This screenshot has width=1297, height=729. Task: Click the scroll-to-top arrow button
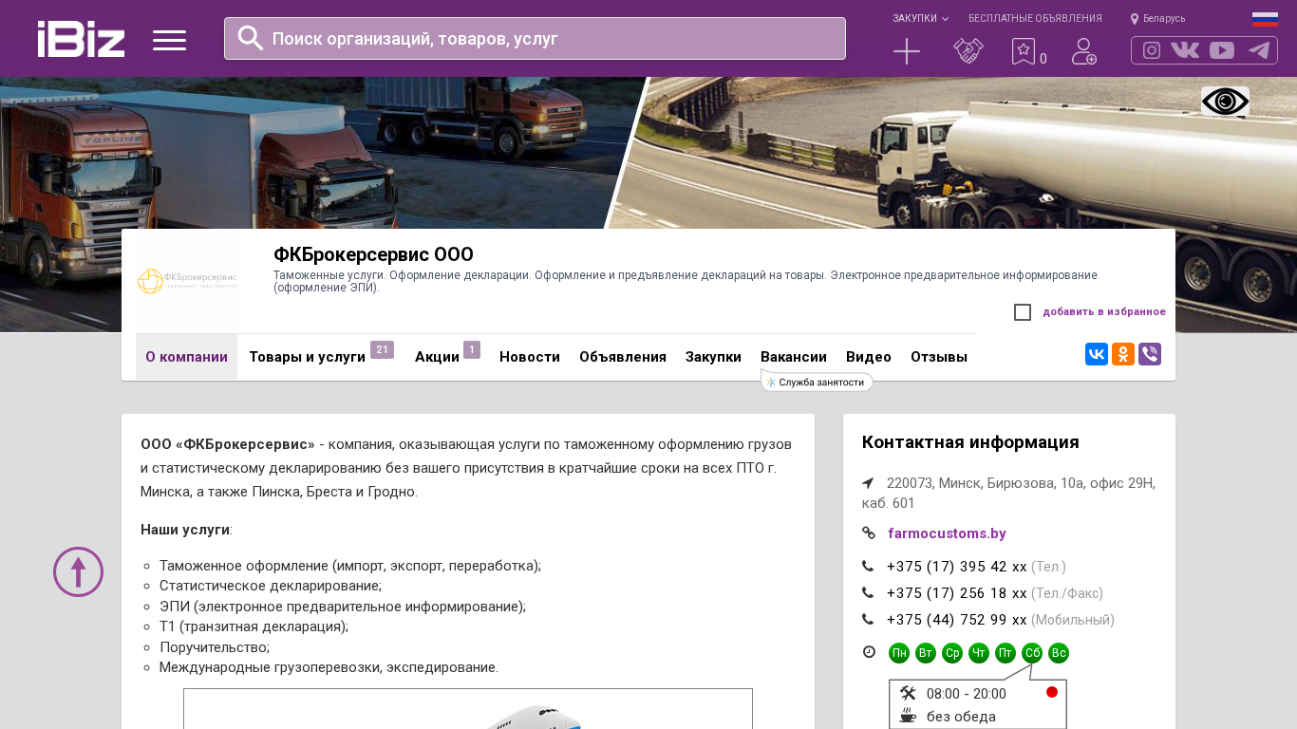78,571
